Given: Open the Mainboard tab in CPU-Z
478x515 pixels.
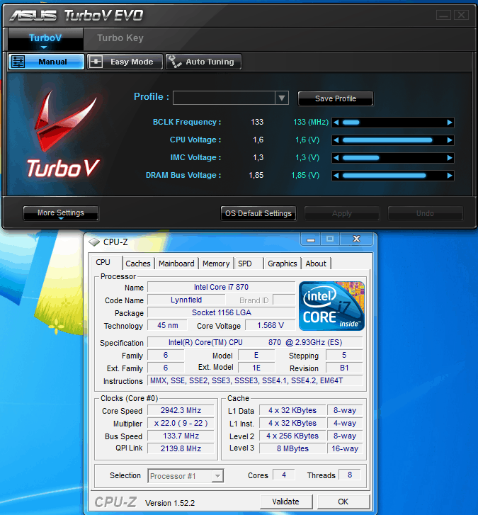Looking at the screenshot, I should [176, 264].
